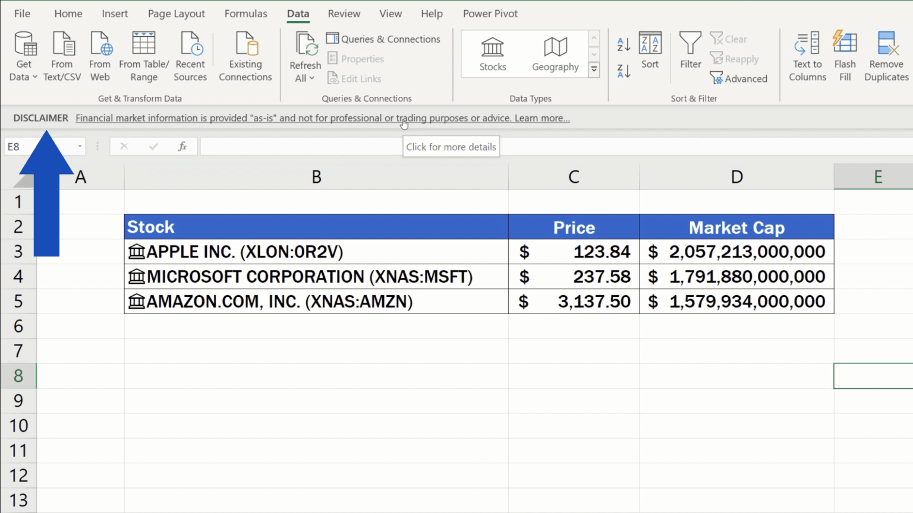Open the Data Types gallery expander
The height and width of the screenshot is (513, 913).
[594, 69]
